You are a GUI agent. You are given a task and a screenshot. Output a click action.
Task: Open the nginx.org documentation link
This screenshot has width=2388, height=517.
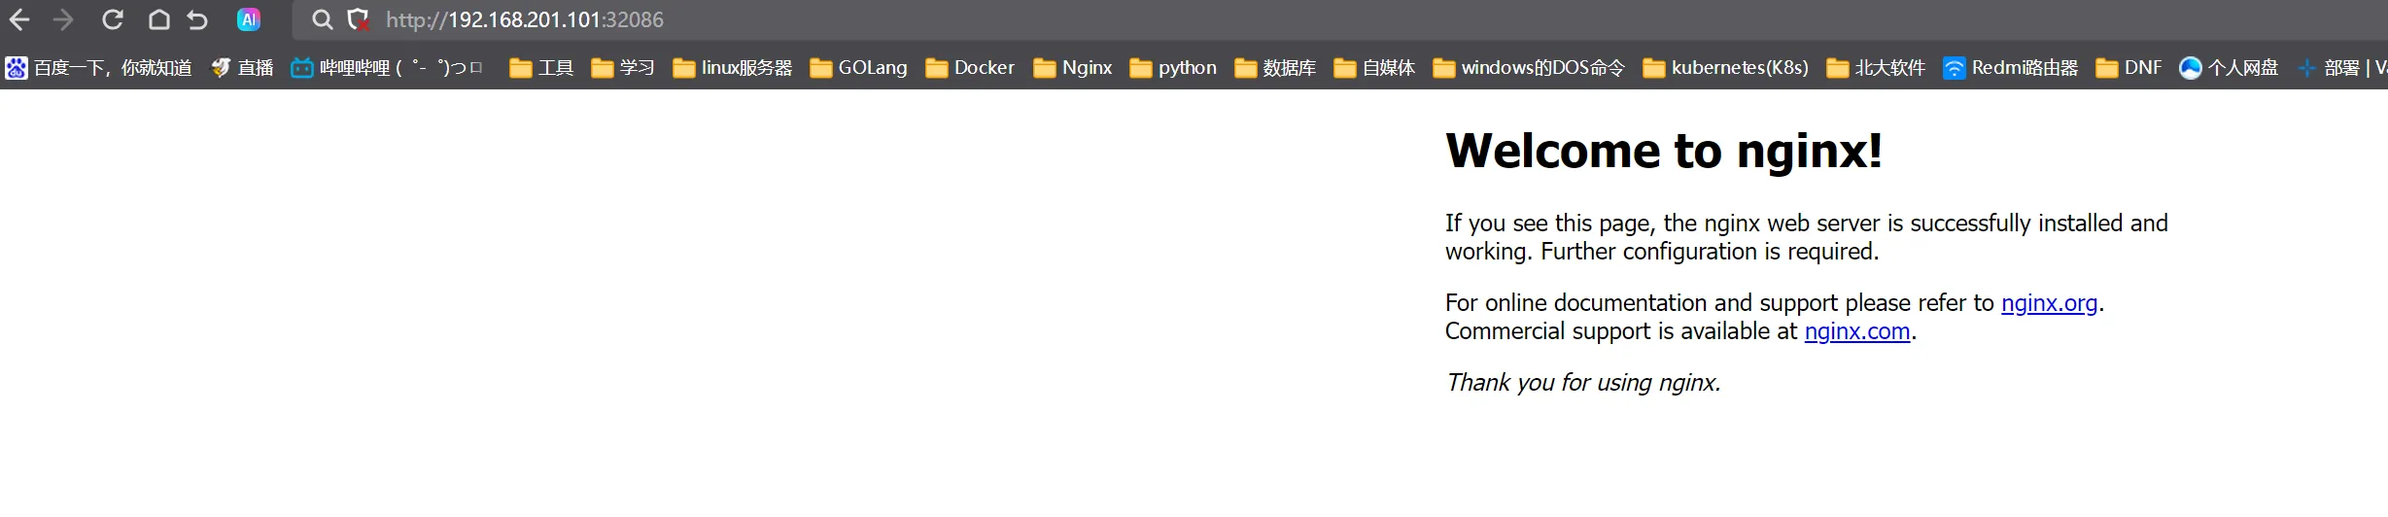click(x=2049, y=303)
